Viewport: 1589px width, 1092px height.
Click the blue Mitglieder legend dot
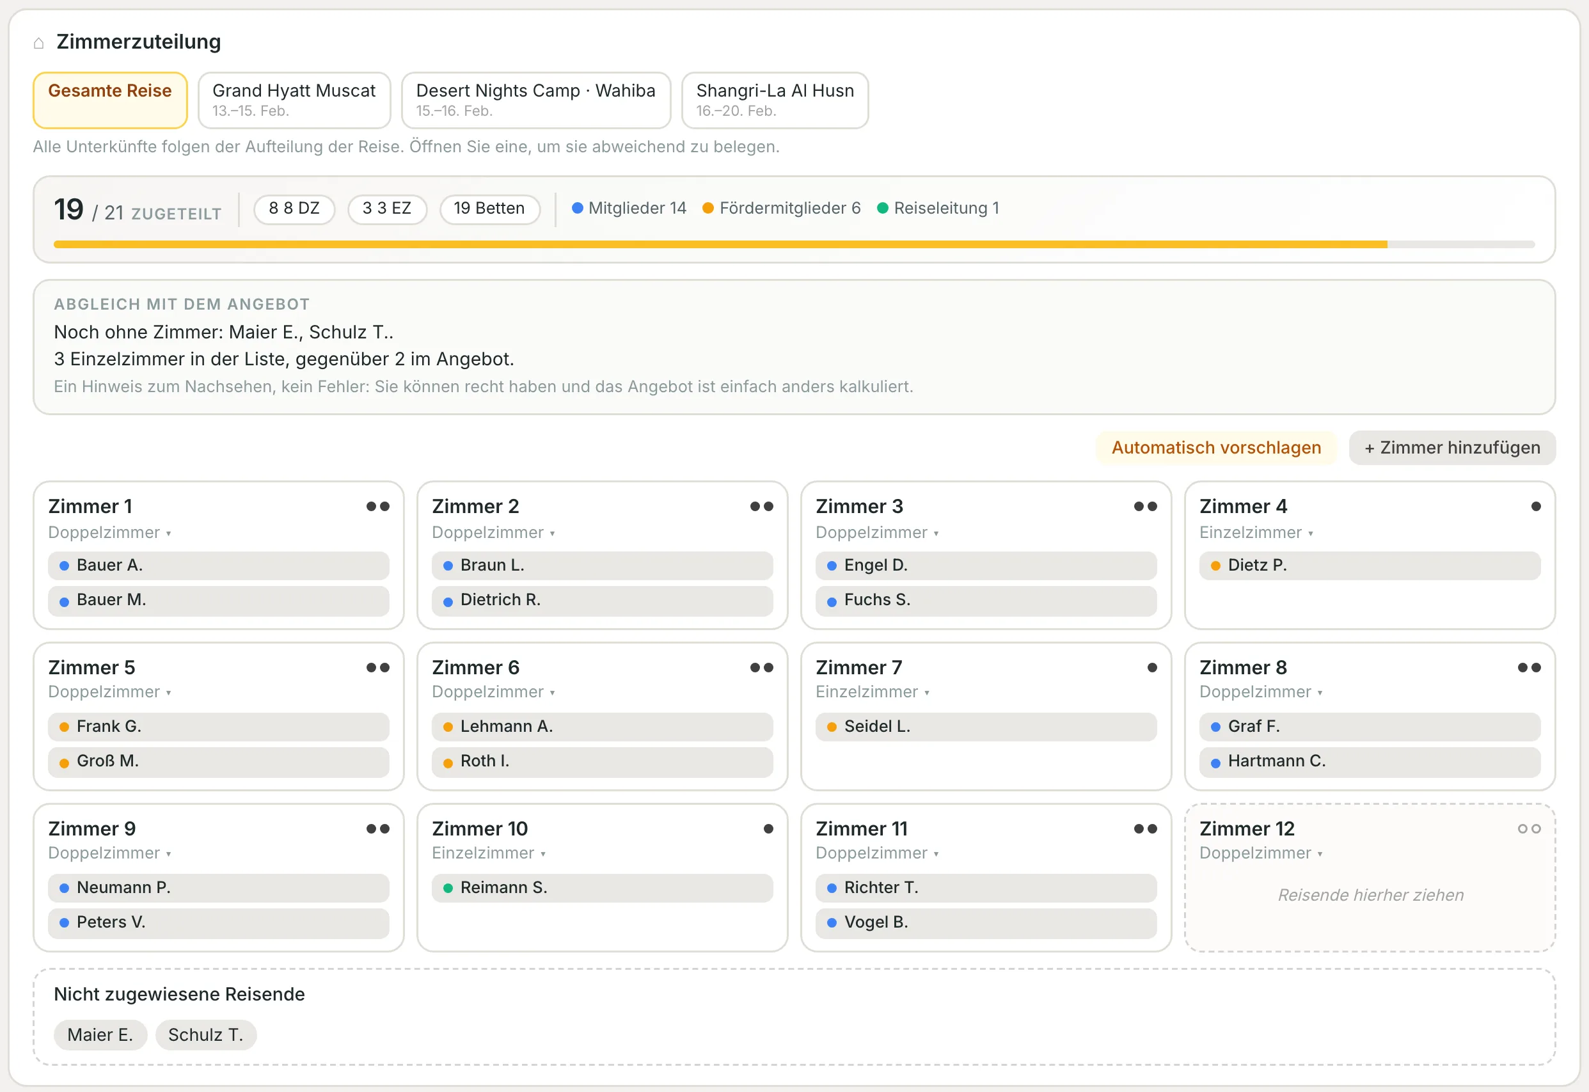click(x=576, y=208)
